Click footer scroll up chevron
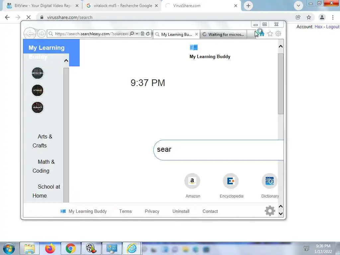The height and width of the screenshot is (255, 340). (281, 206)
